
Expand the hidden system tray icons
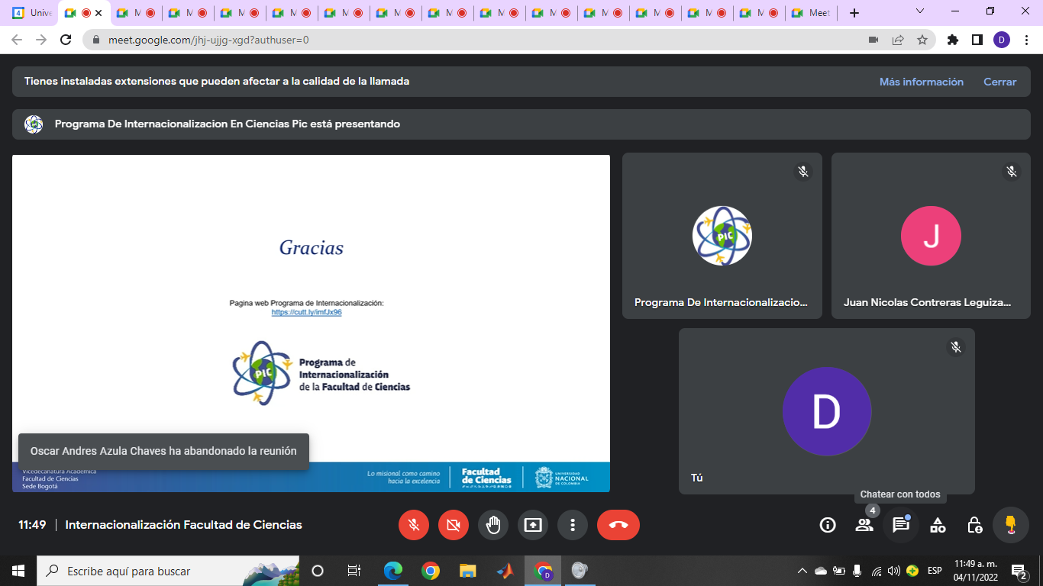point(802,571)
